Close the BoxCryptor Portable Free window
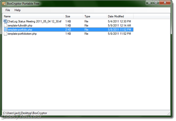This screenshot has width=176, height=121. 165,2
